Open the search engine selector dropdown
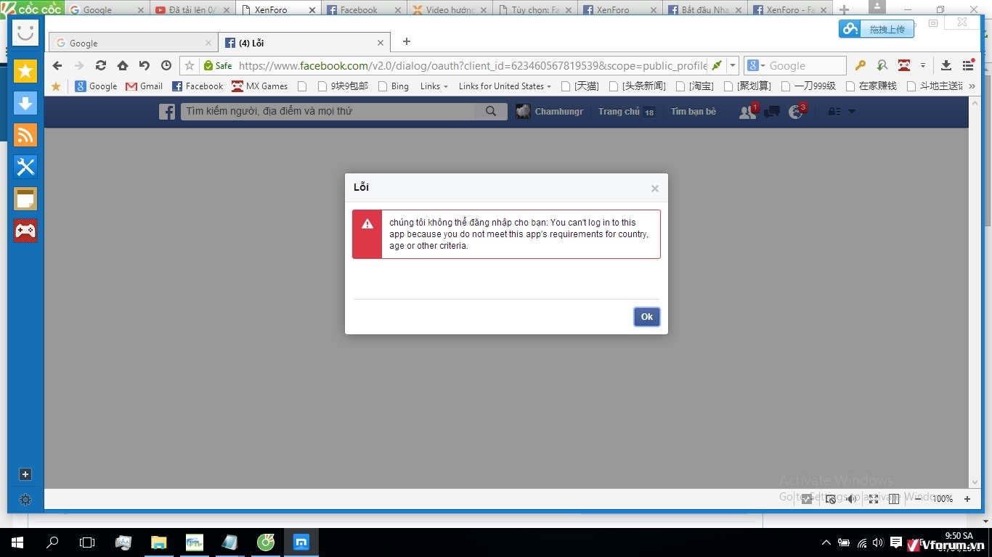Screen dimensions: 992x557 [x=756, y=65]
